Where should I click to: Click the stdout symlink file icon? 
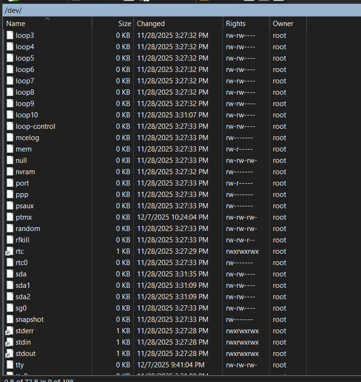pyautogui.click(x=10, y=354)
